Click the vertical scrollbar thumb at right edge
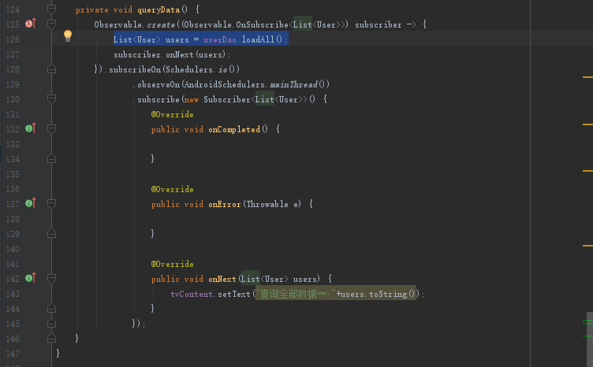This screenshot has height=367, width=593. tap(590, 339)
